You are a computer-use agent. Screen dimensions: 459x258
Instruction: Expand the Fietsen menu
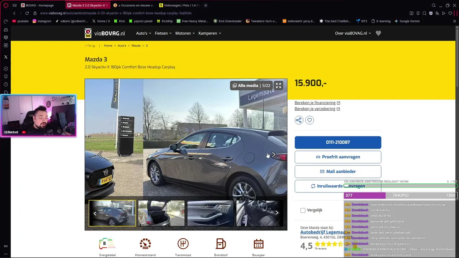pyautogui.click(x=163, y=33)
